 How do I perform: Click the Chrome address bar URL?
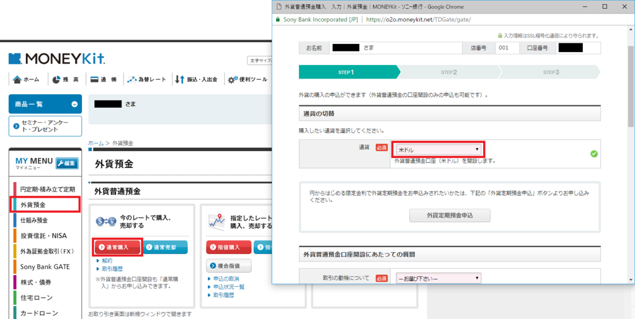pyautogui.click(x=419, y=19)
